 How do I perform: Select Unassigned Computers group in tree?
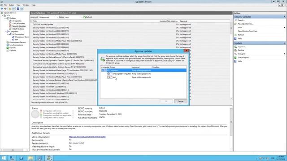pos(22,37)
